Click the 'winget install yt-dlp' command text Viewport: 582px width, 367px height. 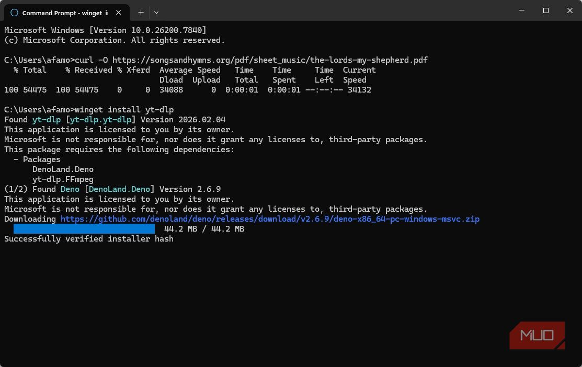click(x=124, y=110)
